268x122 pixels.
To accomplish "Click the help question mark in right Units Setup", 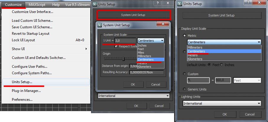I will [x=248, y=3].
